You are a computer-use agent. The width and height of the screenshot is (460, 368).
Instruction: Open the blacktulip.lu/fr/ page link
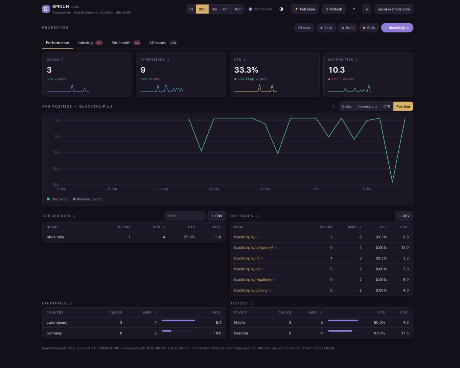click(x=246, y=258)
